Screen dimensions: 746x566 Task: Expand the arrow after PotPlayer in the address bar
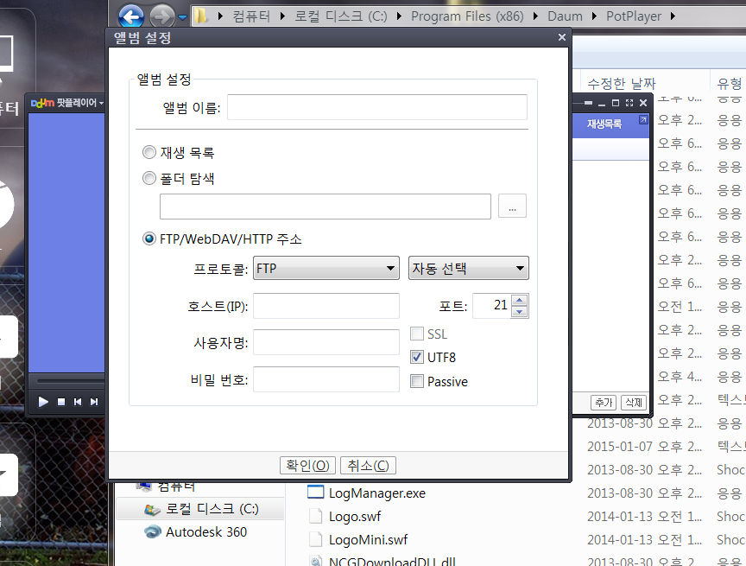coord(673,16)
